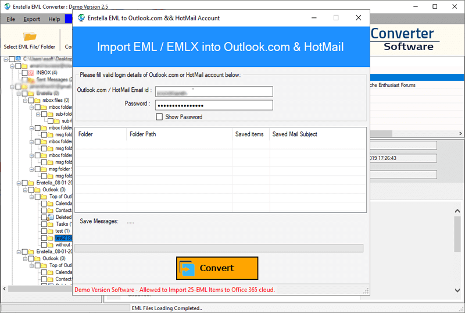
Task: Check the Tasks folder checkbox
Action: (44, 224)
